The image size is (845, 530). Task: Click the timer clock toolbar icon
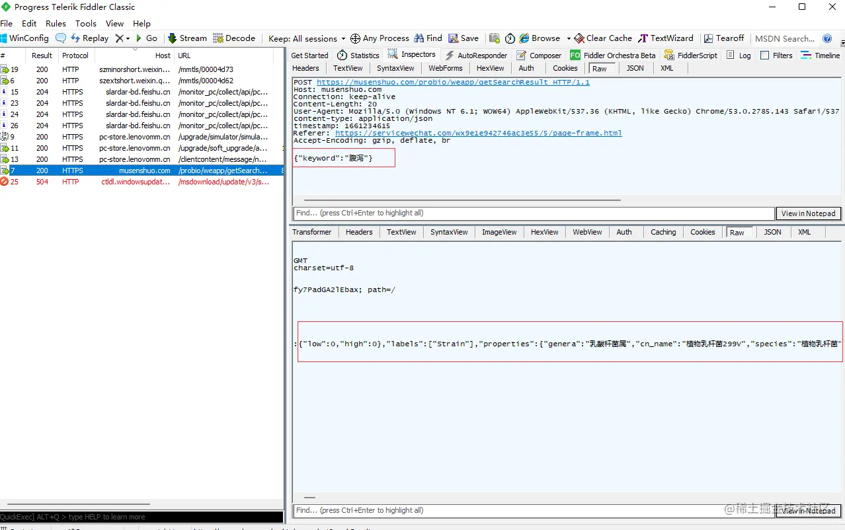tap(510, 38)
